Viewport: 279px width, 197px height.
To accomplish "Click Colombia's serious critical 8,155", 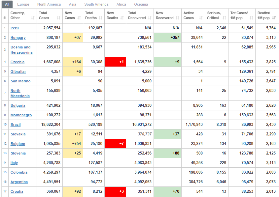I will pos(221,172).
